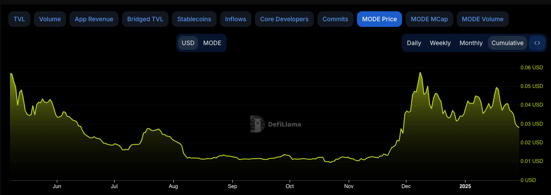Show Inflows on the chart
The image size is (551, 195).
[235, 19]
